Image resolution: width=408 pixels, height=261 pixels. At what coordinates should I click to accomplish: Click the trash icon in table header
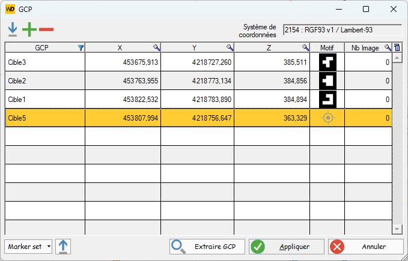(x=397, y=47)
